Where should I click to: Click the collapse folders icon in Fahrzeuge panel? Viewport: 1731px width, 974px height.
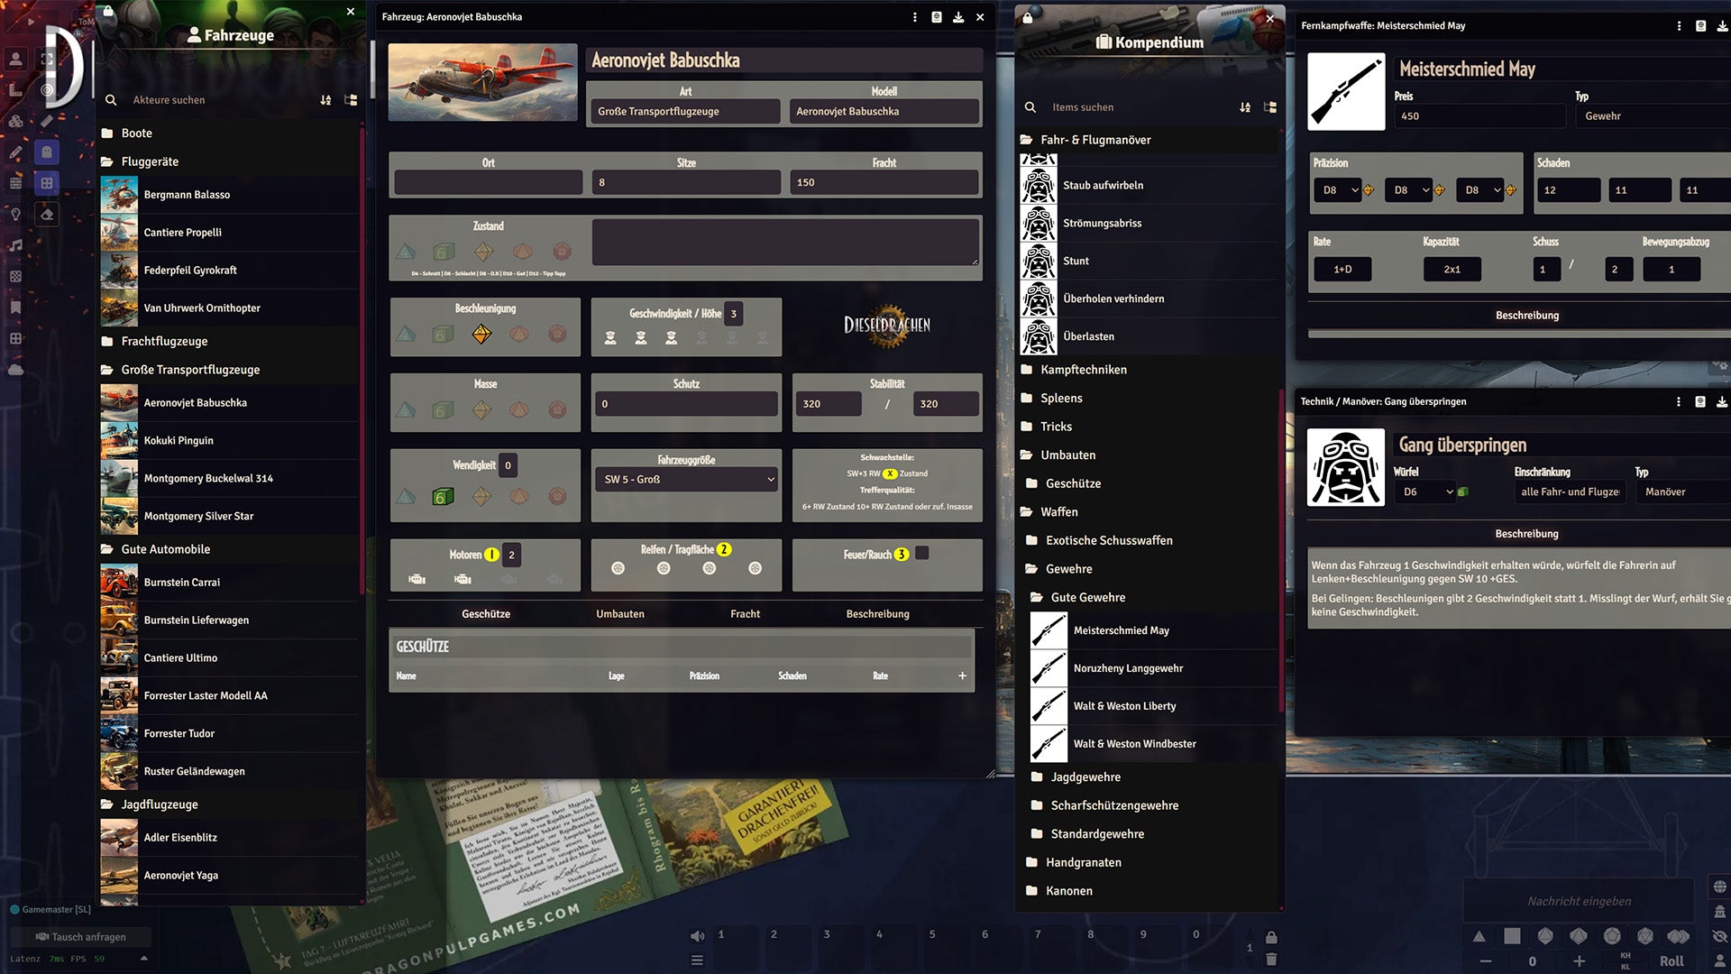click(351, 100)
